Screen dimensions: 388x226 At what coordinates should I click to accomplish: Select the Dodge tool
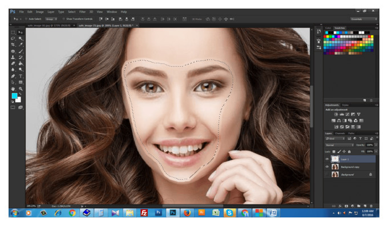(21, 70)
